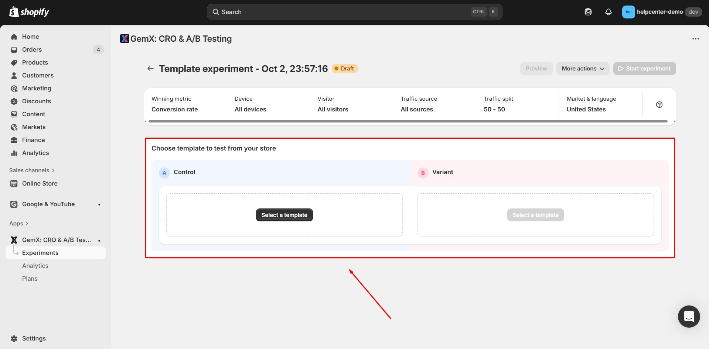Open the Traffic split setting
Screen dimensions: 709x349
click(x=498, y=104)
